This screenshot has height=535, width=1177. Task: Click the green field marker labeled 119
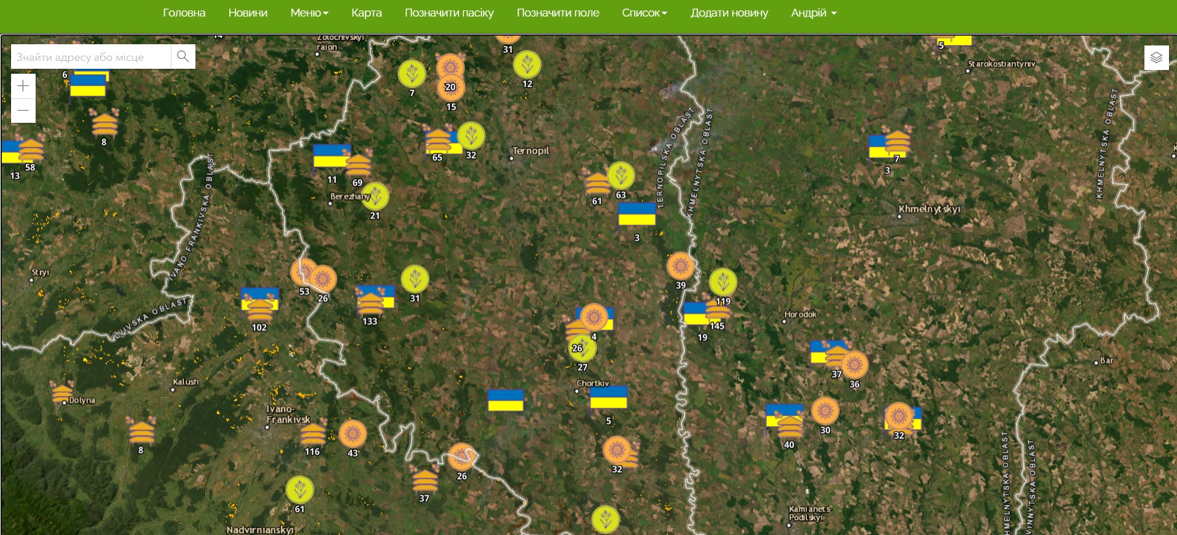coord(723,283)
